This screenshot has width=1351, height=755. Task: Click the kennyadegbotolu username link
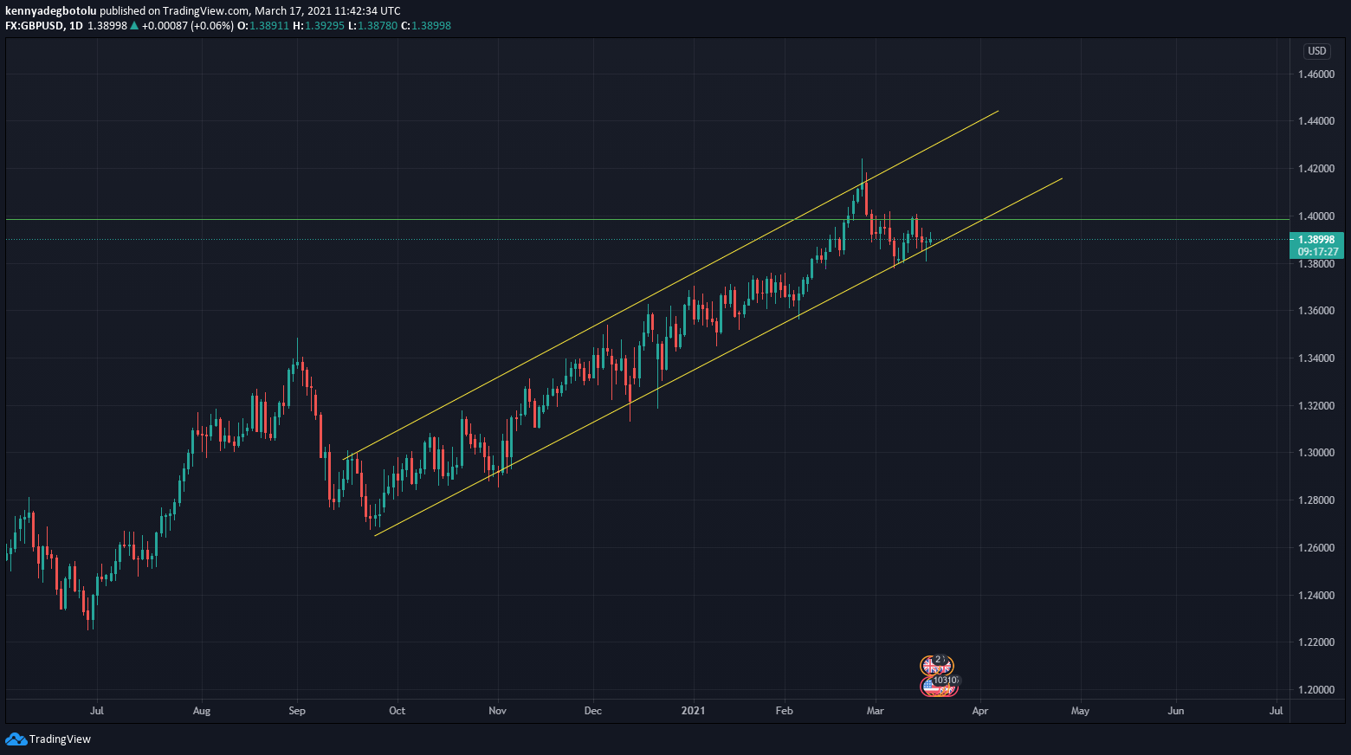click(50, 10)
